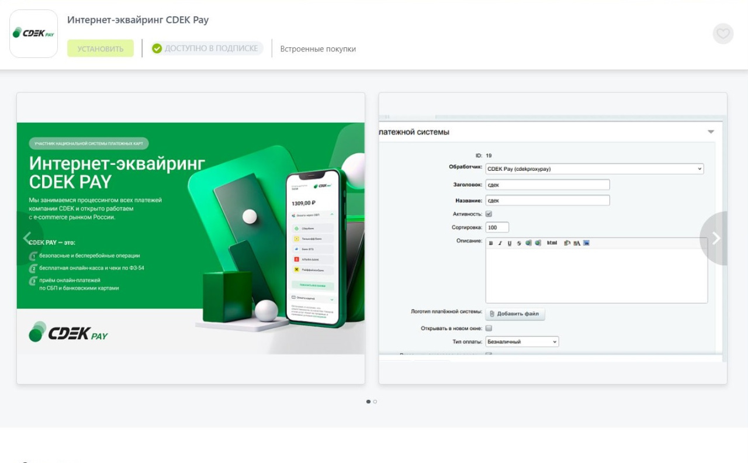This screenshot has height=463, width=748.
Task: Toggle the Активность checkbox
Action: coord(489,214)
